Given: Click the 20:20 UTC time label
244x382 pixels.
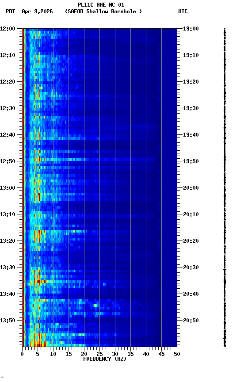Looking at the screenshot, I should click(191, 241).
